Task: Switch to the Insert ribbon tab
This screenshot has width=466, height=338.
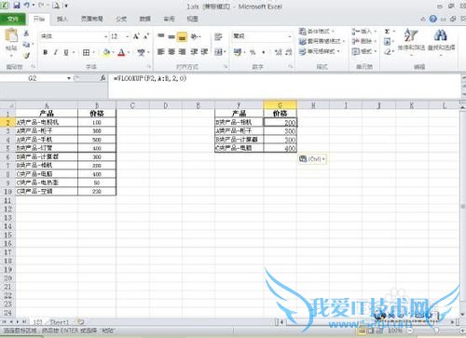Action: (x=62, y=19)
